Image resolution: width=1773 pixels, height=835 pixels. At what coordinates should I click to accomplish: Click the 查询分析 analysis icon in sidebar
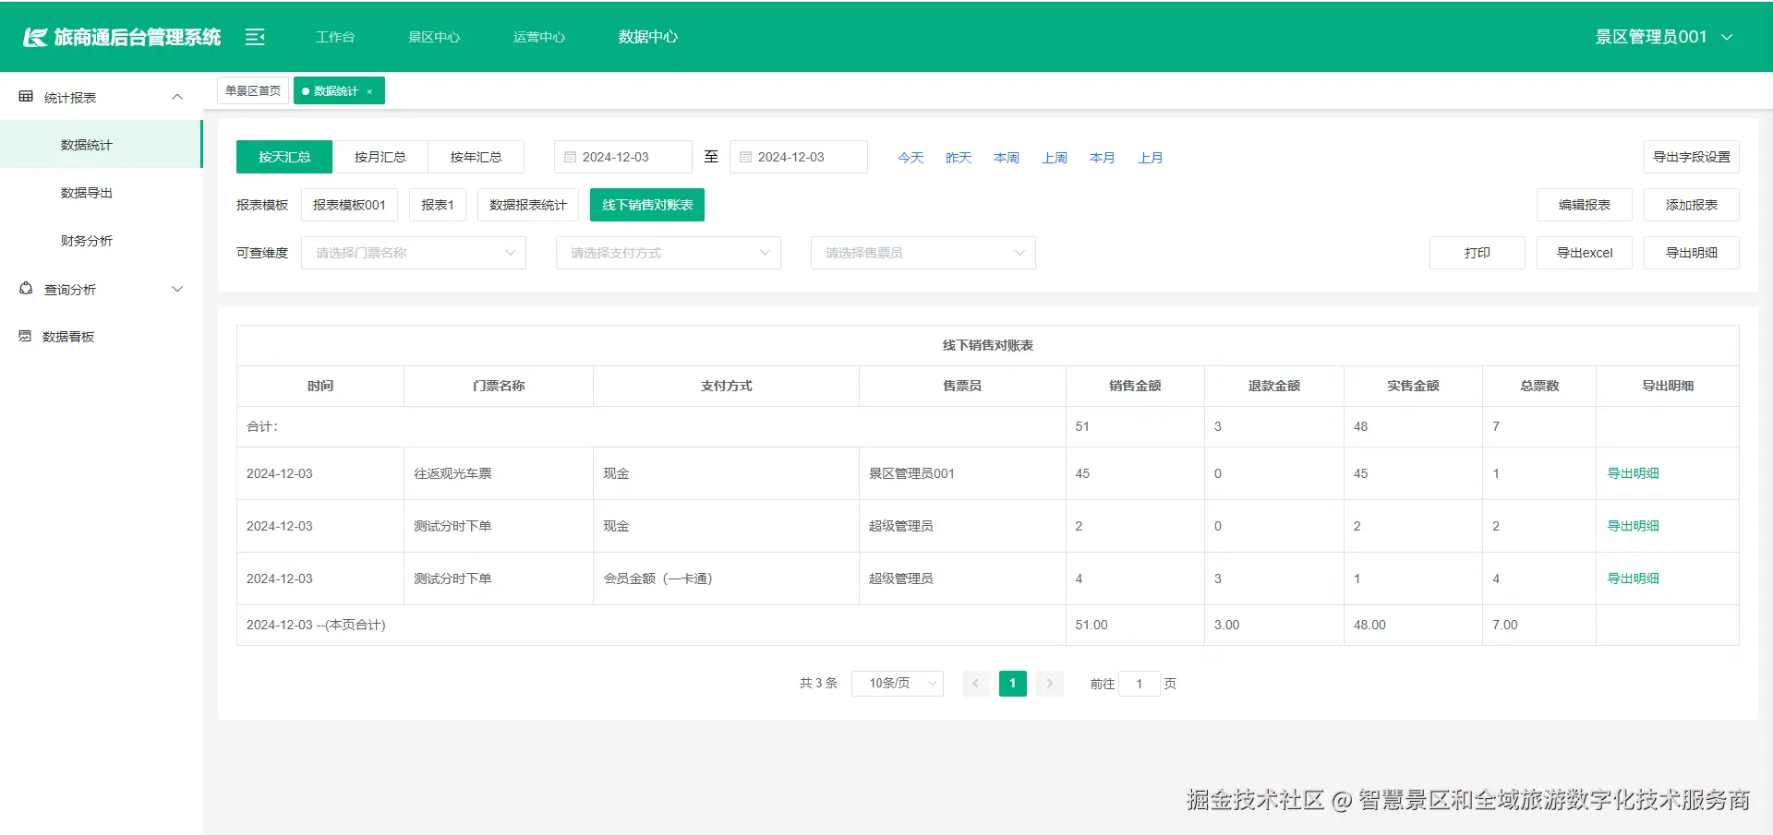[x=24, y=289]
